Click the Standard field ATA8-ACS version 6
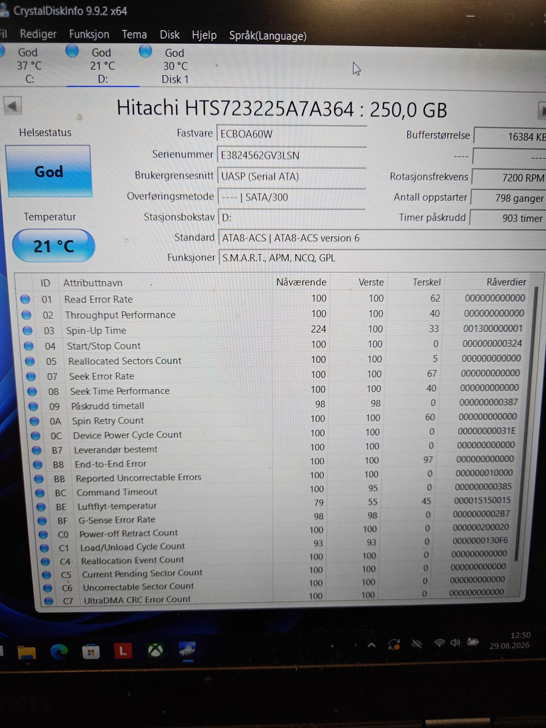546x728 pixels. coord(381,238)
